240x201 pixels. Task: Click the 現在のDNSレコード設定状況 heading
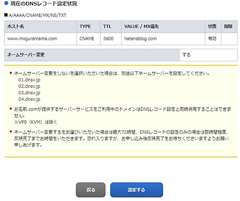pyautogui.click(x=44, y=4)
